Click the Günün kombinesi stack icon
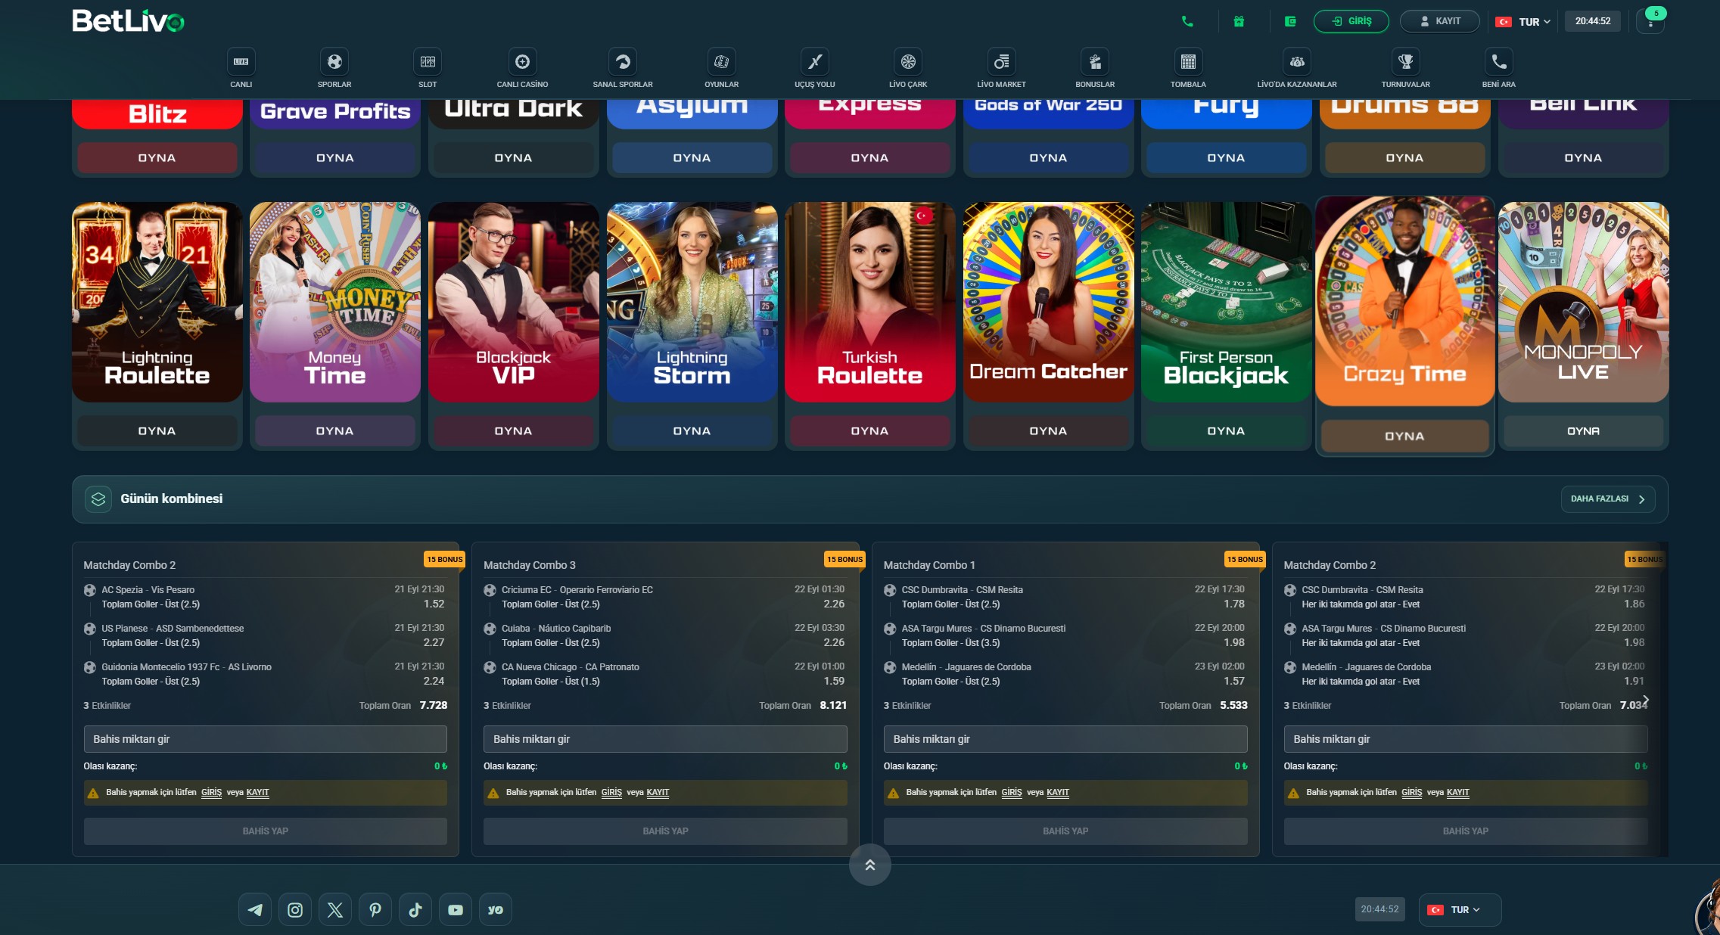 (x=98, y=499)
